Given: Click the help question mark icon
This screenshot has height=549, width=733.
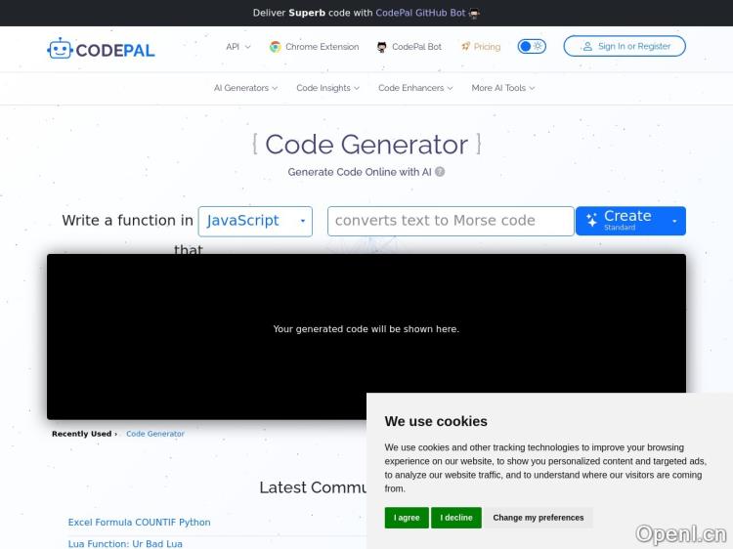Looking at the screenshot, I should [440, 172].
